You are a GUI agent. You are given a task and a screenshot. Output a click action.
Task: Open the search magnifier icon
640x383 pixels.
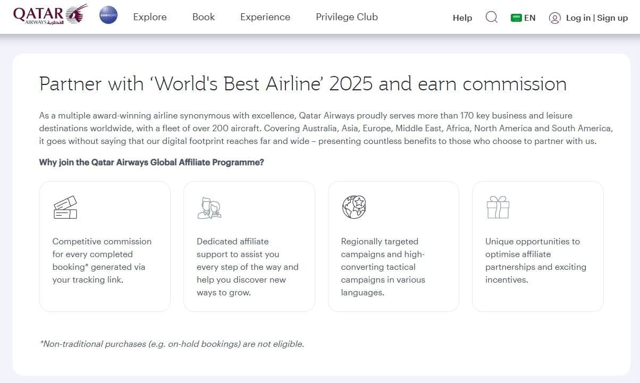coord(492,18)
